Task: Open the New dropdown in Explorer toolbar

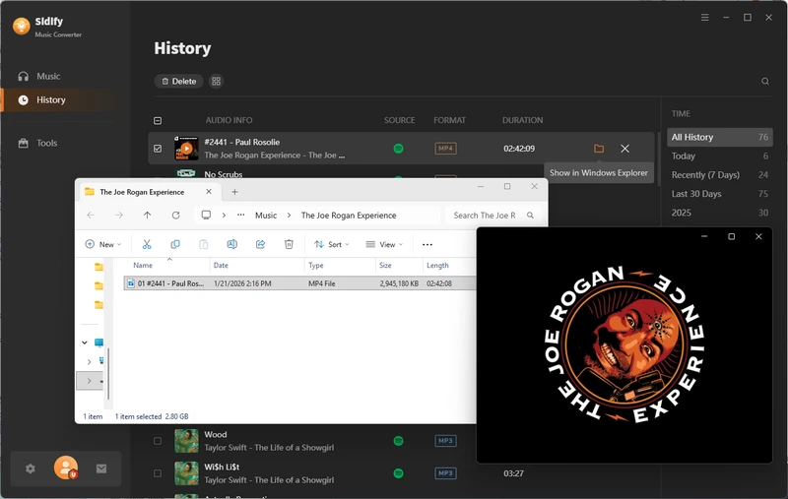Action: [103, 244]
